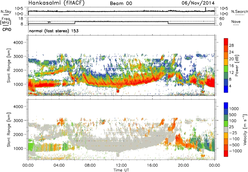The height and width of the screenshot is (172, 248).
Task: Click the '20:00' time axis tick label
Action: [x=184, y=165]
